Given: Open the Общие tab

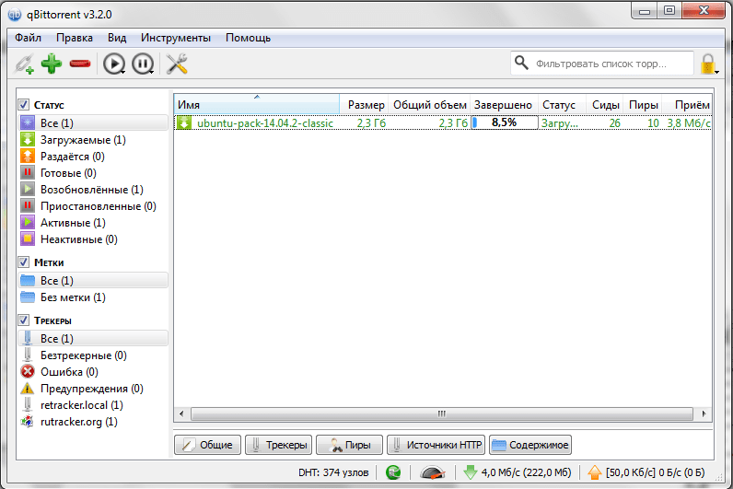Looking at the screenshot, I should [x=207, y=445].
